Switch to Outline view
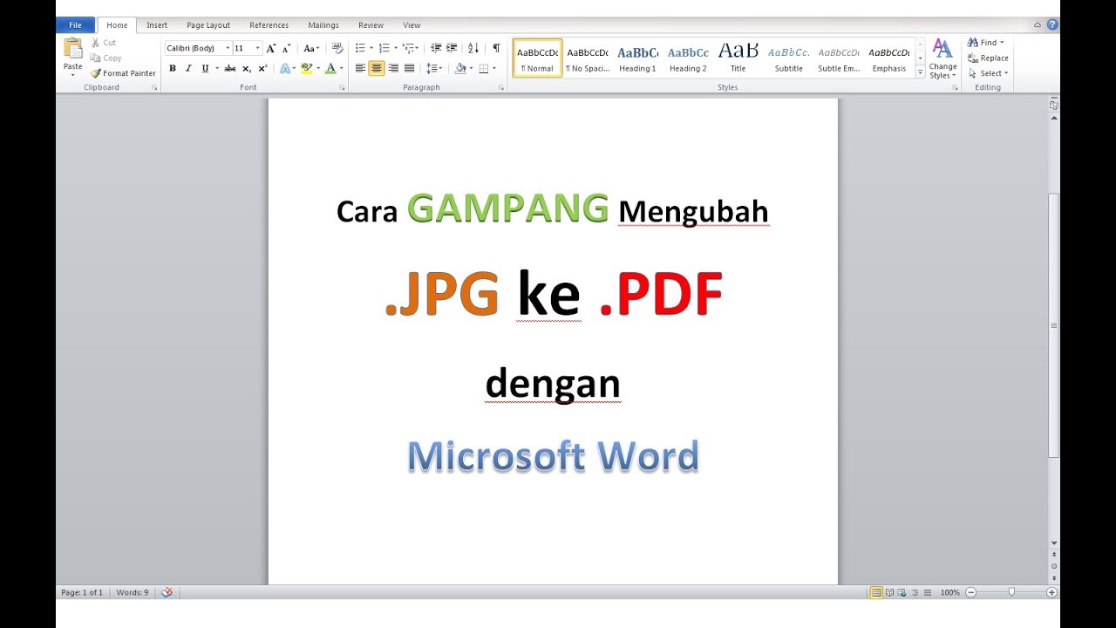 [x=915, y=592]
